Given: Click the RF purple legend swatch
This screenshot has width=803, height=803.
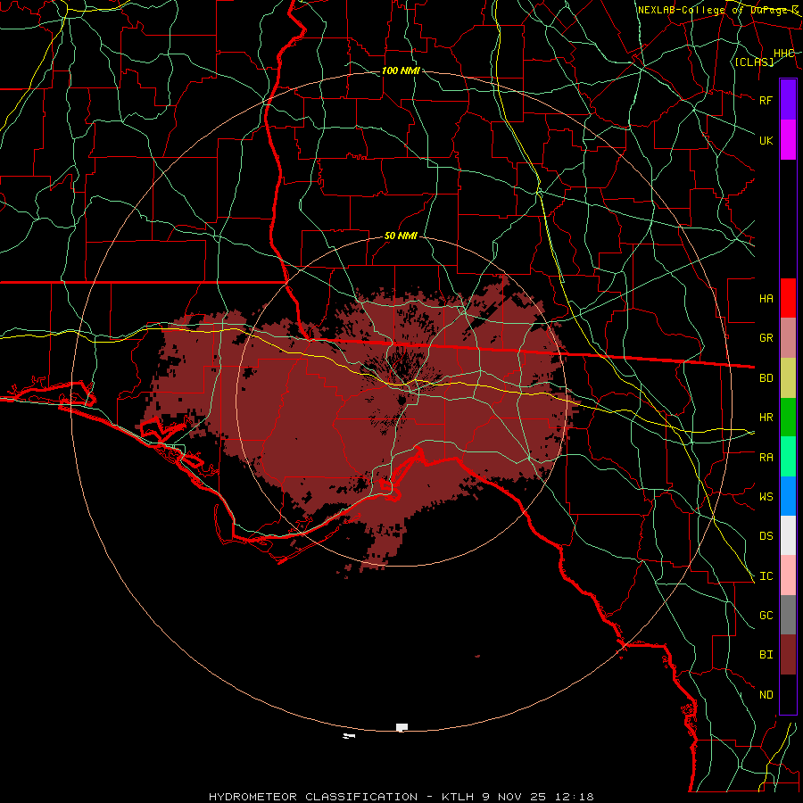Looking at the screenshot, I should [x=788, y=100].
